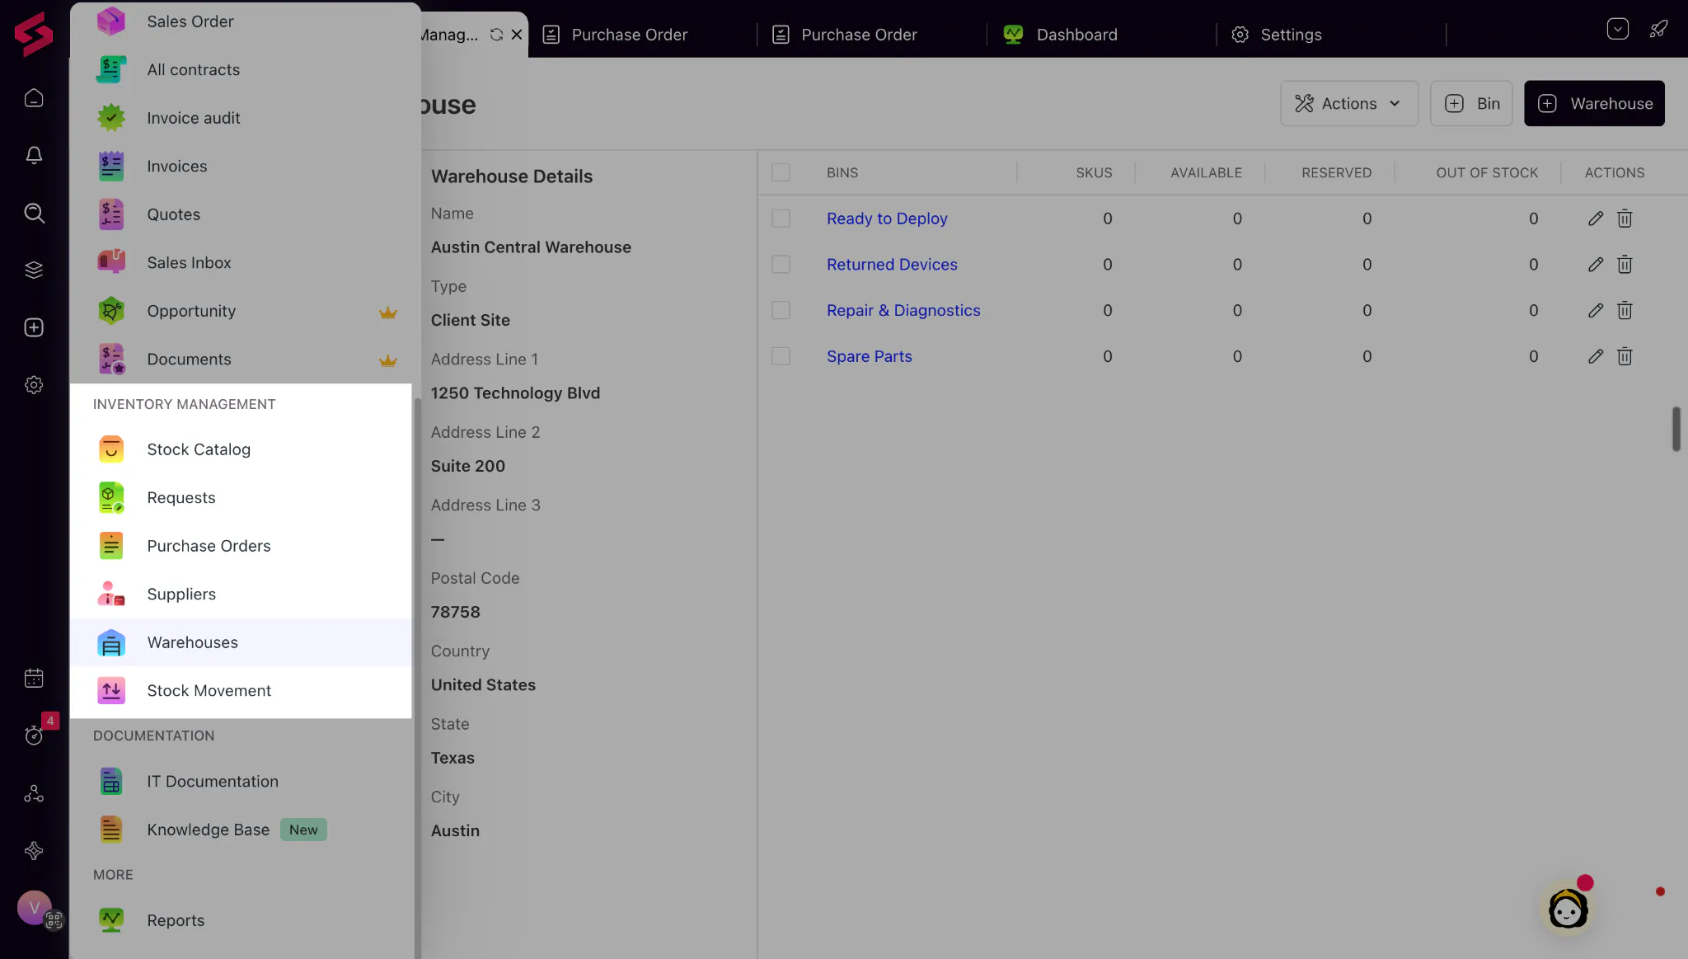Viewport: 1688px width, 959px height.
Task: Switch to the Settings tab
Action: tap(1330, 35)
